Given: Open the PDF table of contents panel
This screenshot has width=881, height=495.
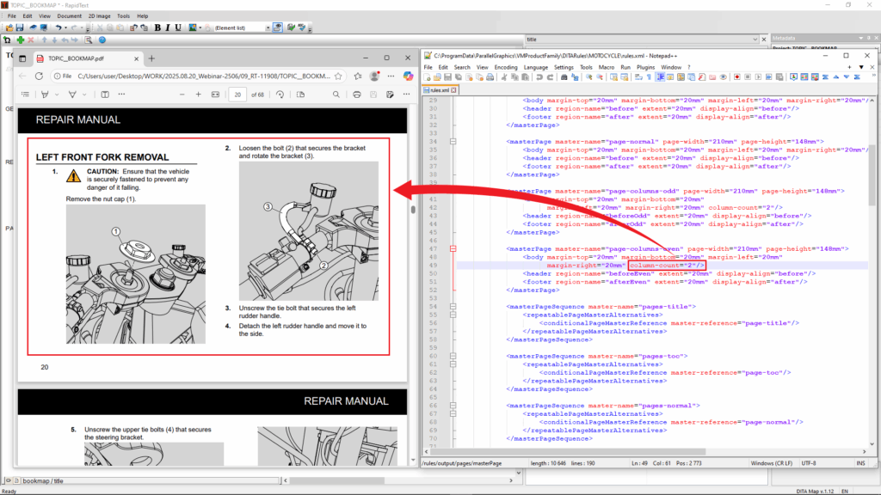Looking at the screenshot, I should [x=27, y=95].
